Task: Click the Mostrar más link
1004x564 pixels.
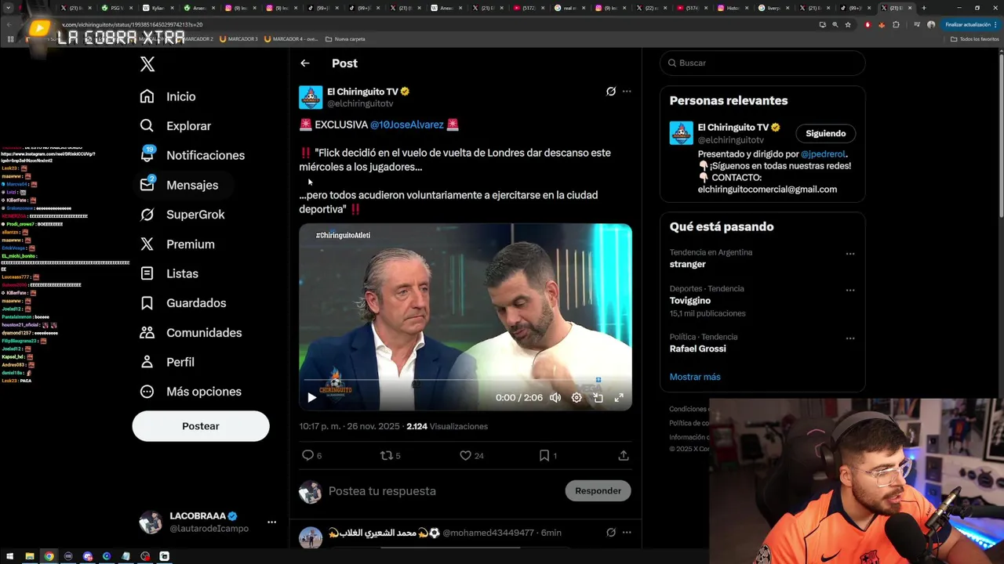Action: tap(695, 377)
